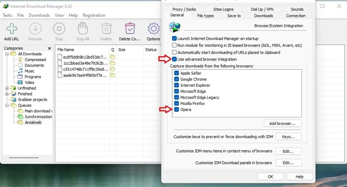Collapse the All Downloads tree node
Image resolution: width=347 pixels, height=187 pixels.
tap(7, 54)
